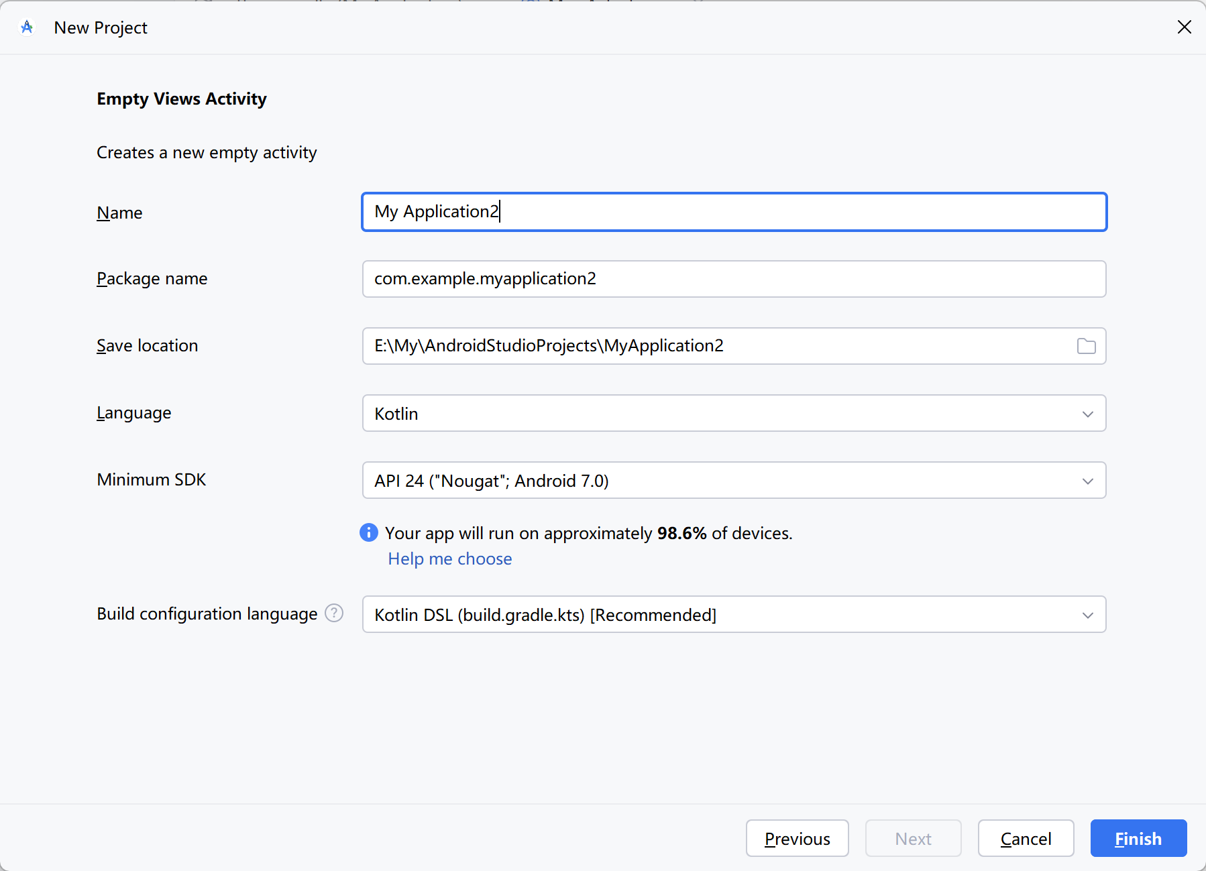Viewport: 1206px width, 871px height.
Task: Click the Package name label
Action: (x=152, y=278)
